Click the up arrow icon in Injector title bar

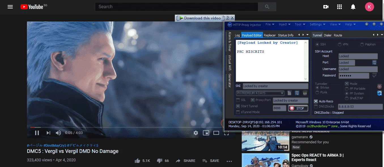pyautogui.click(x=374, y=24)
